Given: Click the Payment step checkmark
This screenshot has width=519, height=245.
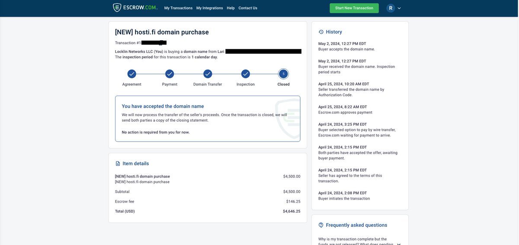Looking at the screenshot, I should point(170,74).
